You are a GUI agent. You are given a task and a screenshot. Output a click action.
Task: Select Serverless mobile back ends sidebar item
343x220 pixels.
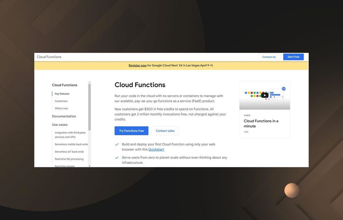[71, 145]
